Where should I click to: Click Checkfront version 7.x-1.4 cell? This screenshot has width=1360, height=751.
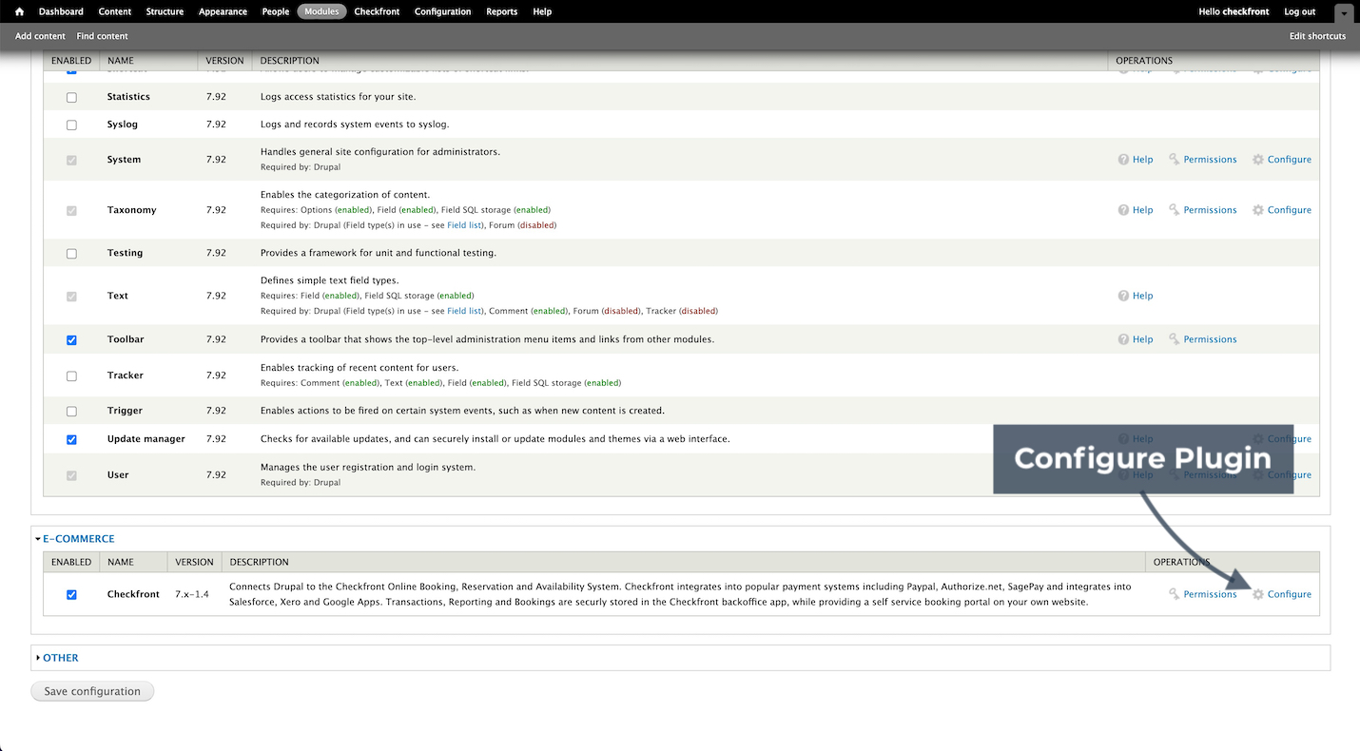[192, 594]
